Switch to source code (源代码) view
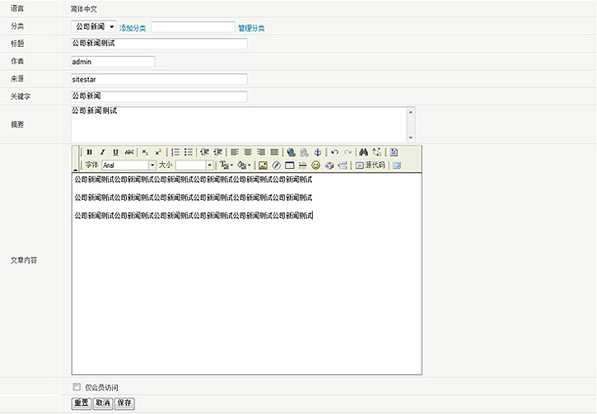597x414 pixels. (370, 165)
